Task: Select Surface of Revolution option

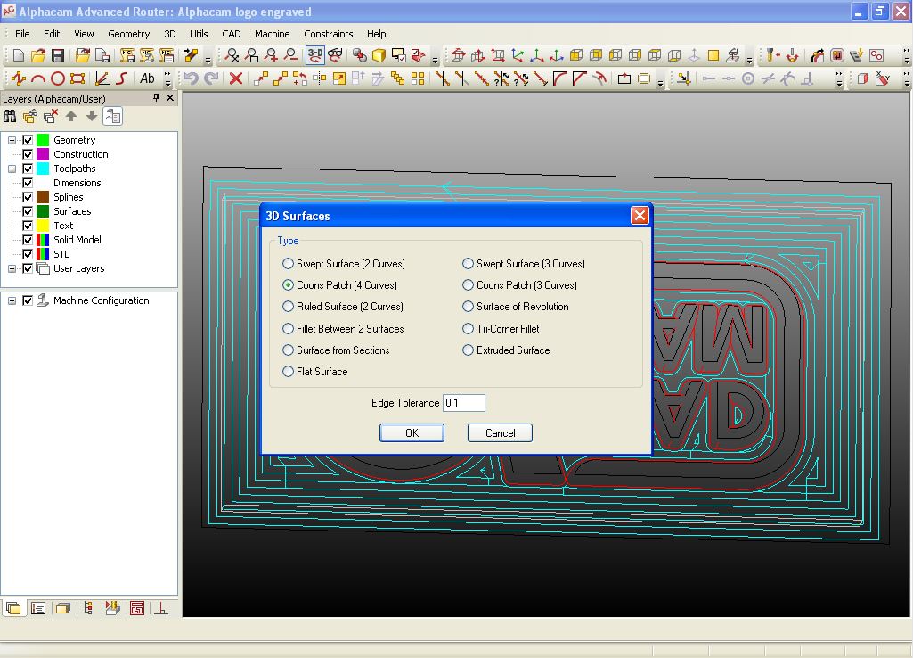Action: click(x=516, y=307)
